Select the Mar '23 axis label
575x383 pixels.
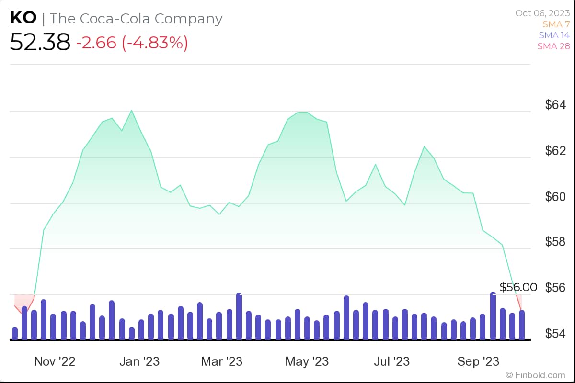pyautogui.click(x=221, y=361)
